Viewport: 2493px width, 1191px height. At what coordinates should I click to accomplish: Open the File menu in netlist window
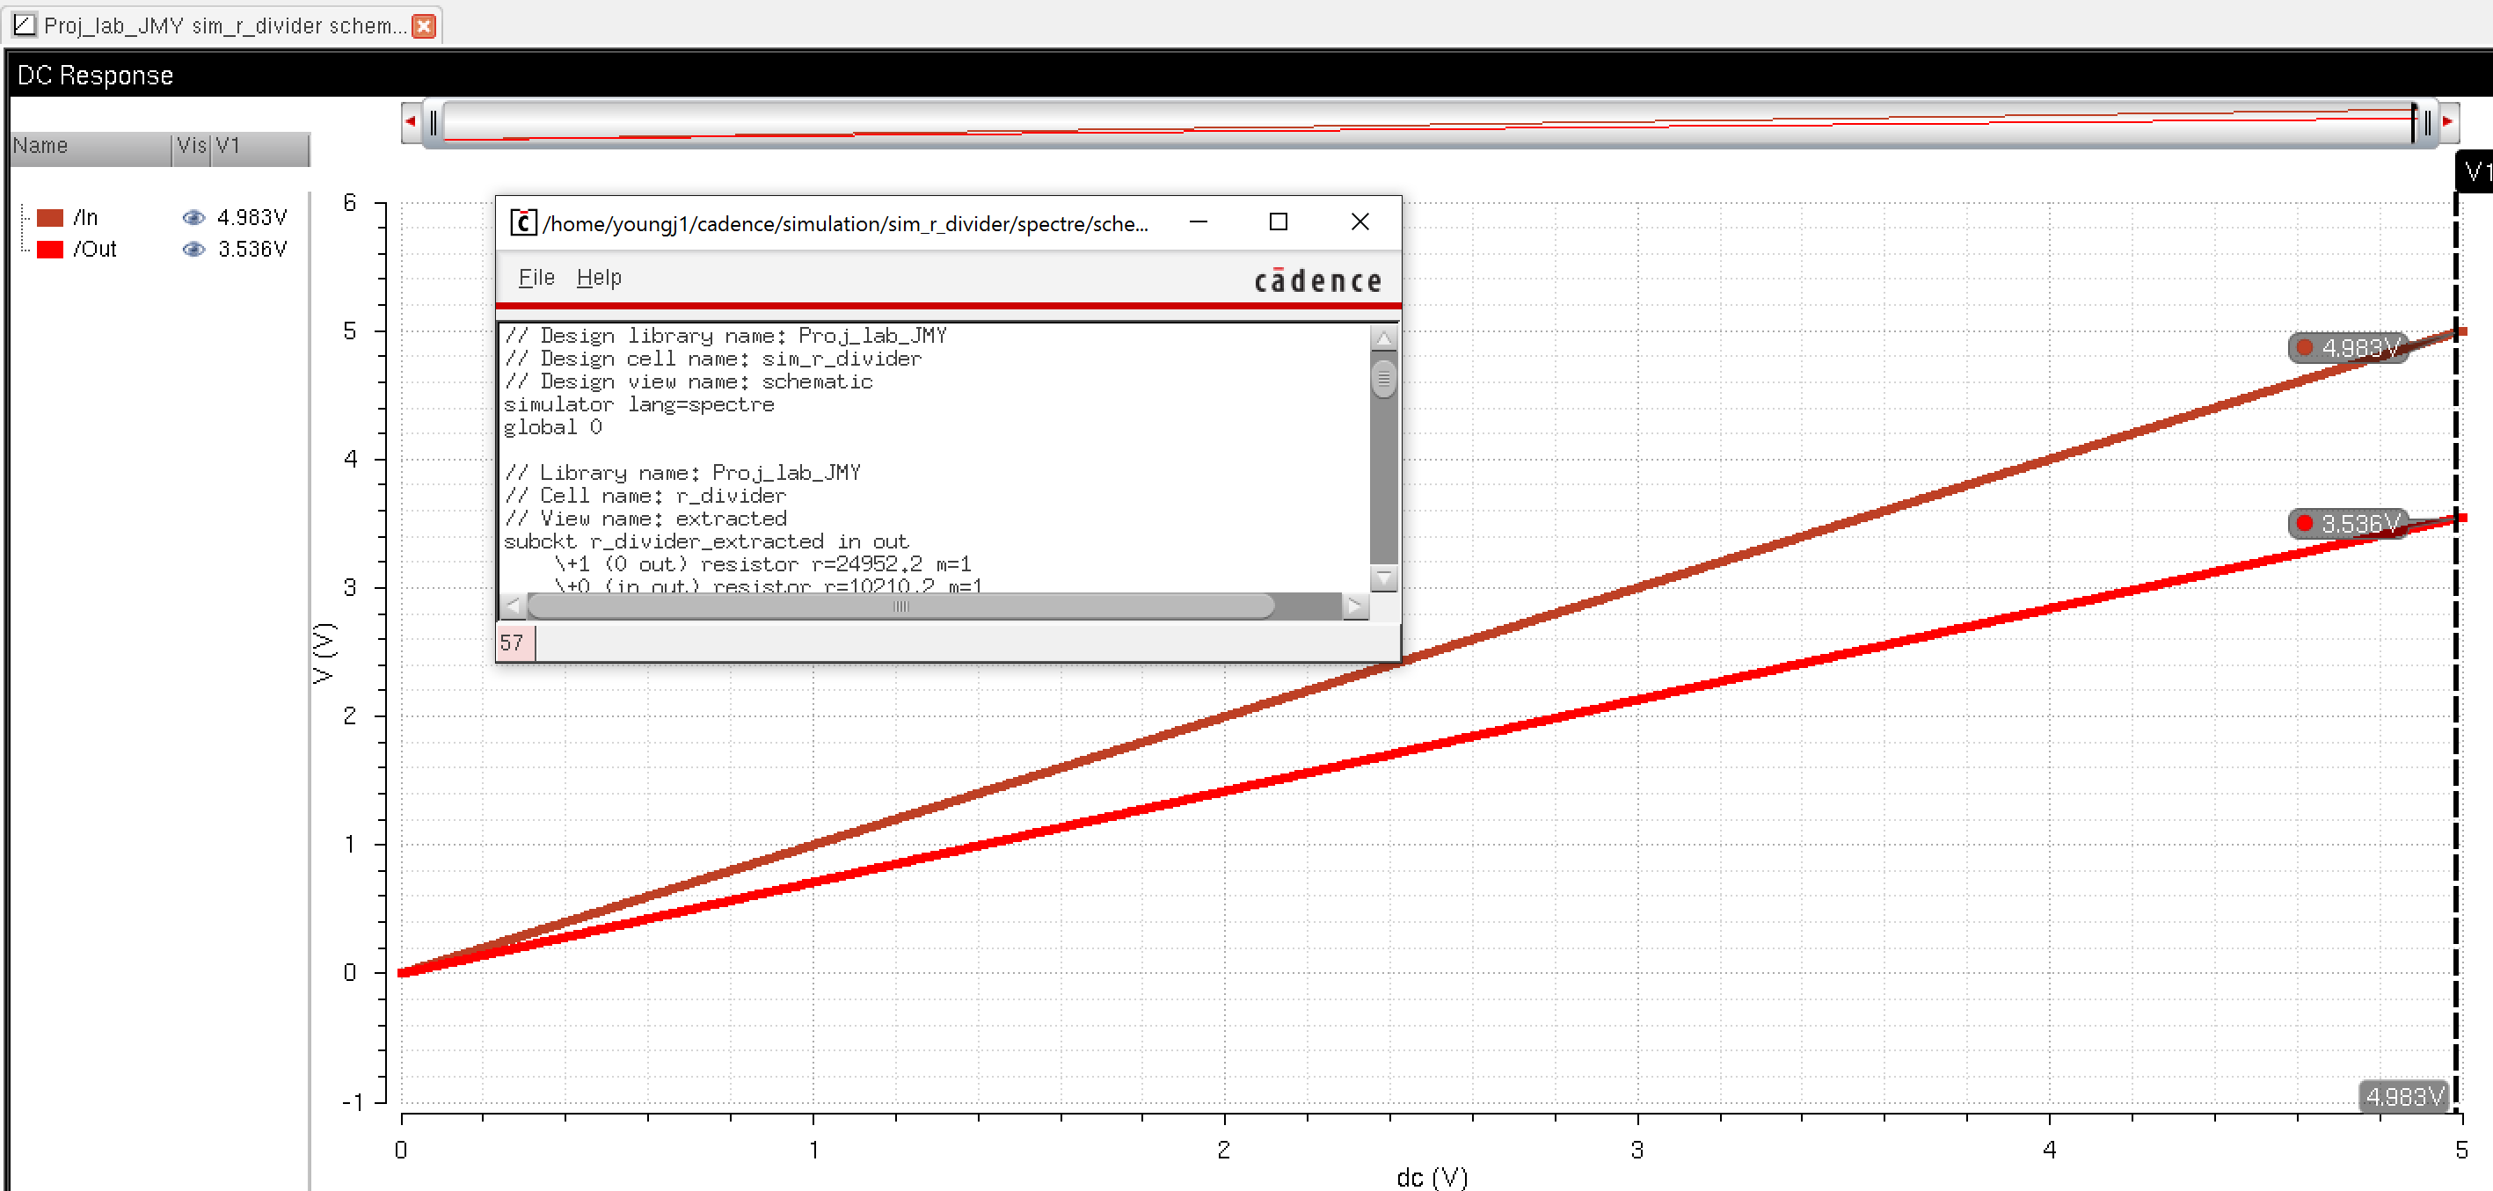(x=536, y=279)
